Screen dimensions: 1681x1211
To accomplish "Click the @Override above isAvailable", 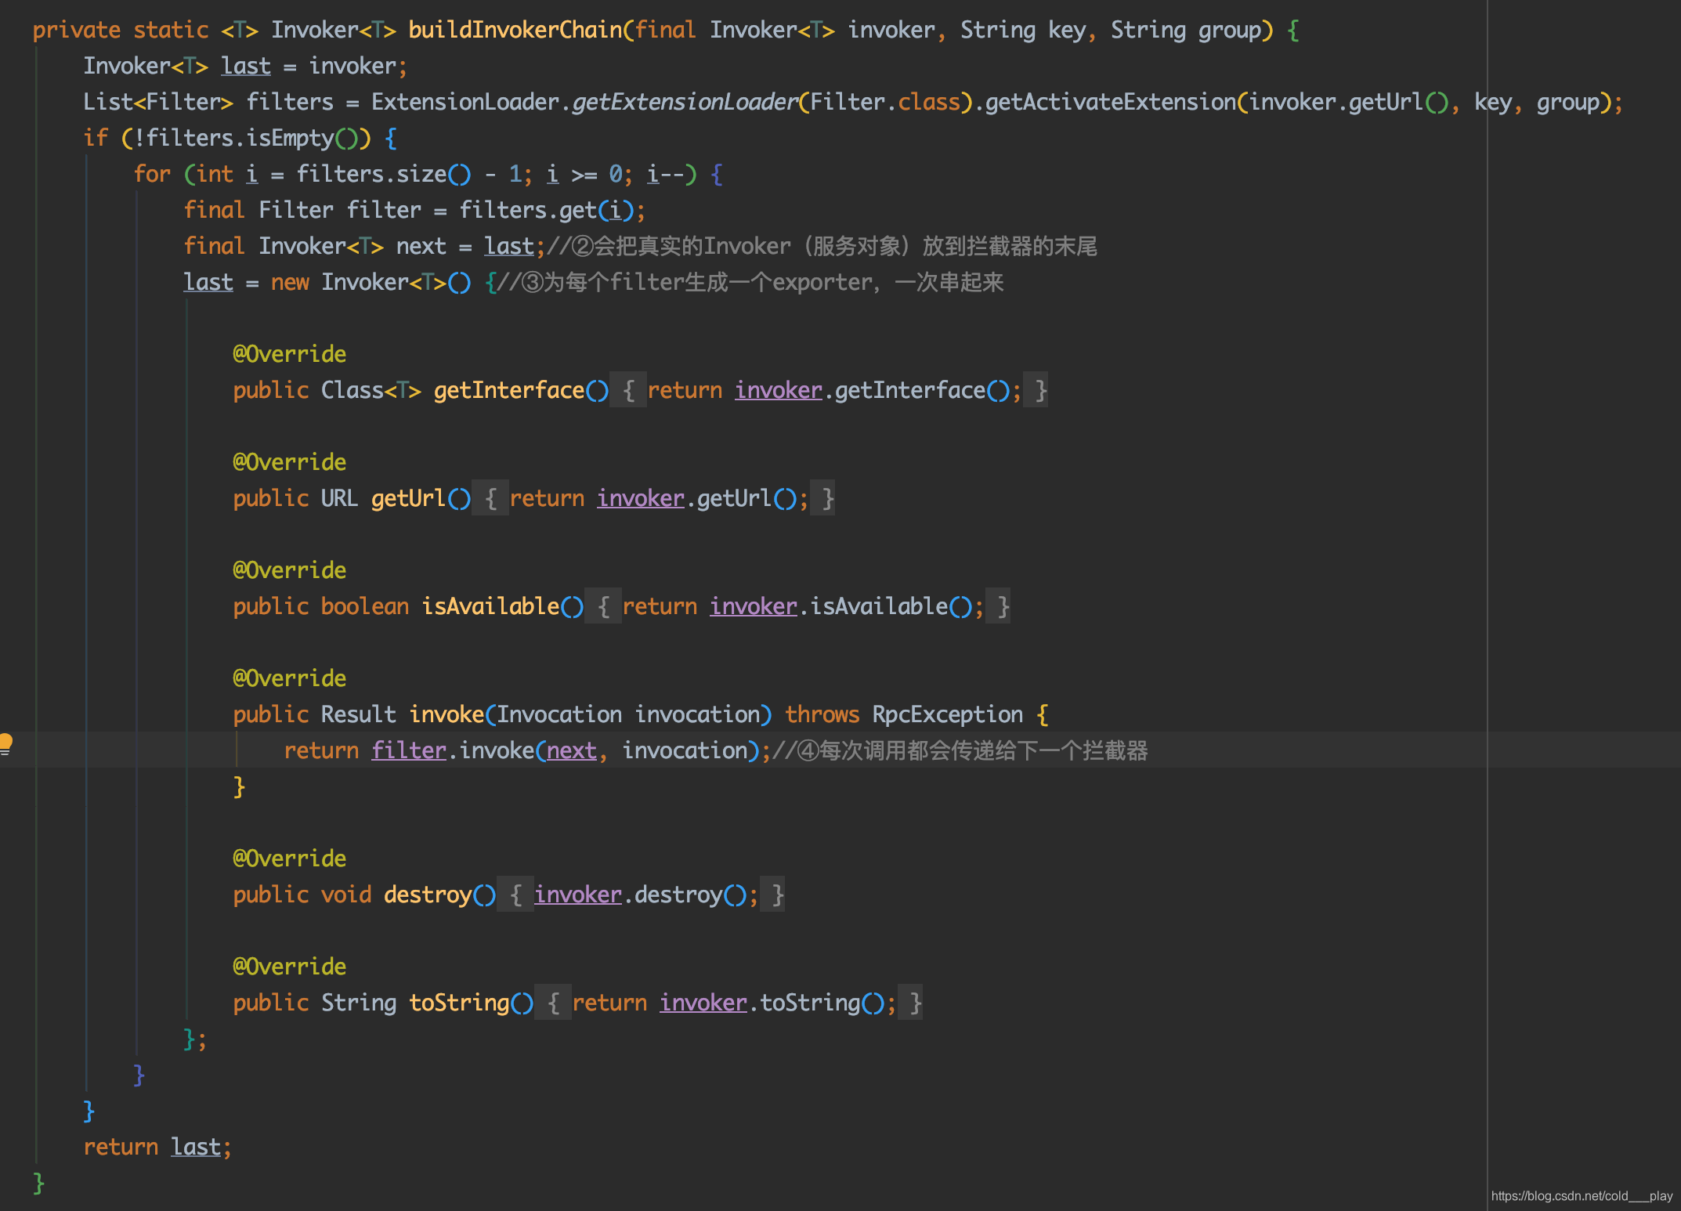I will [290, 570].
